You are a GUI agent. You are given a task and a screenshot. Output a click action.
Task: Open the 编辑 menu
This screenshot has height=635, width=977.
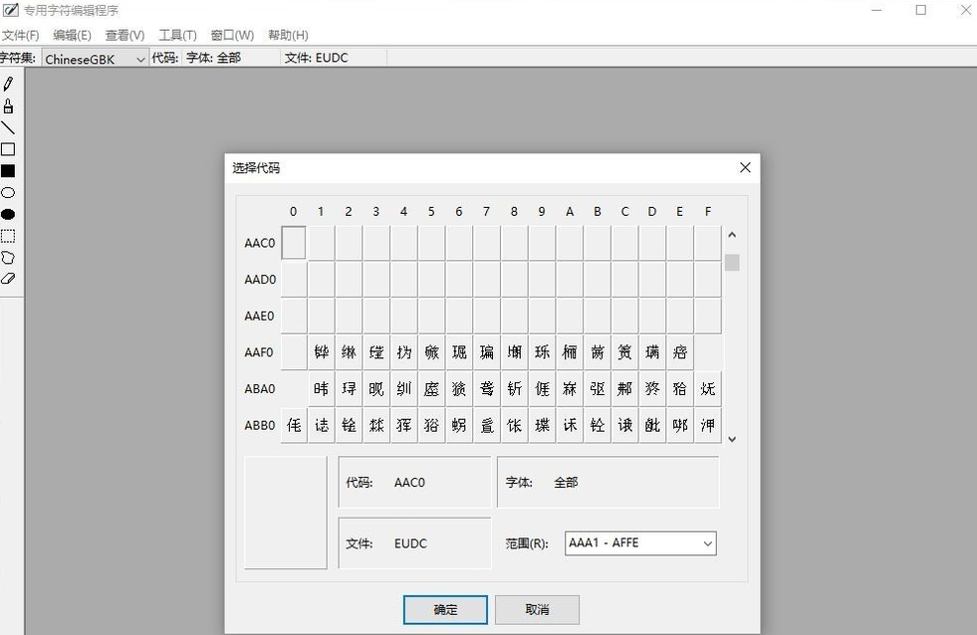tap(72, 35)
